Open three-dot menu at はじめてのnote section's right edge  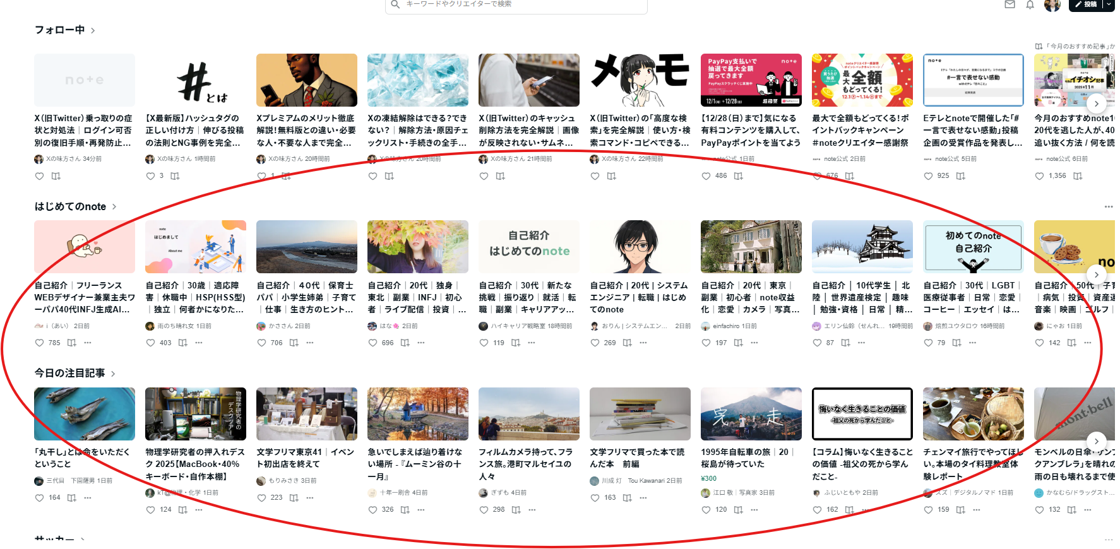pos(1108,207)
